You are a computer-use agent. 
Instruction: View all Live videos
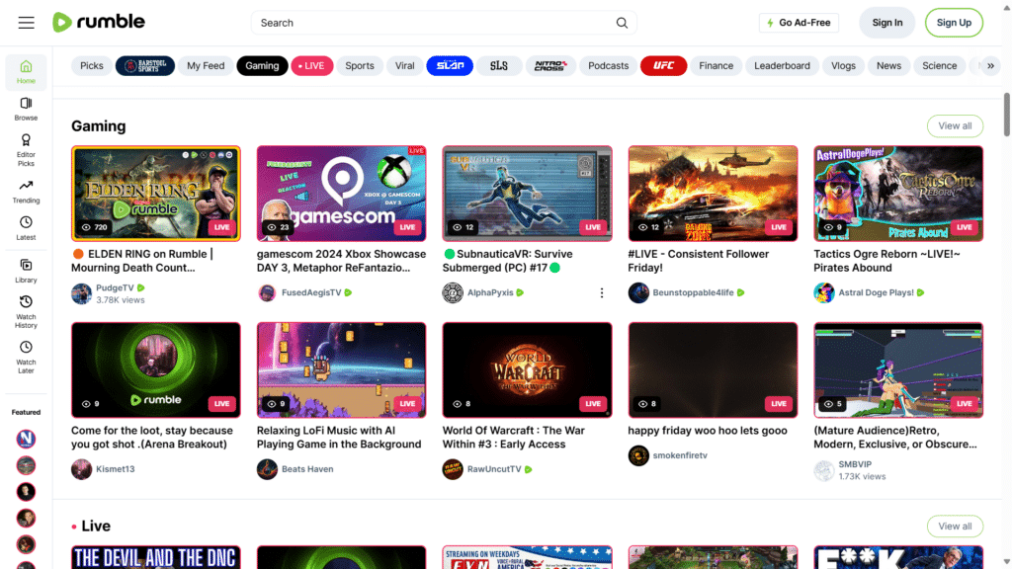(x=955, y=527)
